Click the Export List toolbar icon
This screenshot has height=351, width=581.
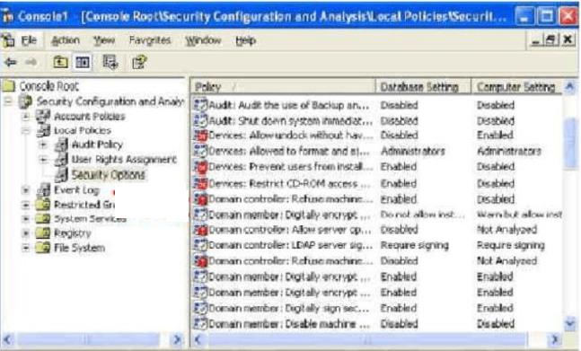pyautogui.click(x=110, y=62)
